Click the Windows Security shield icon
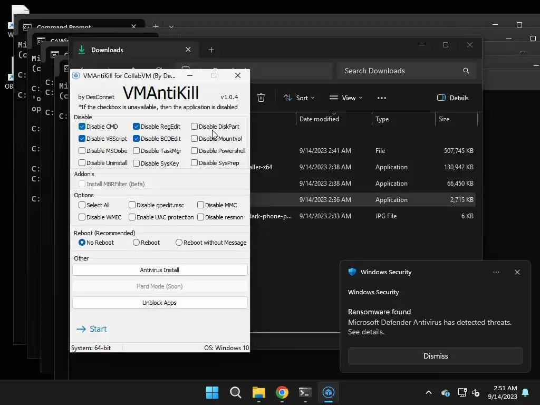 pyautogui.click(x=352, y=272)
